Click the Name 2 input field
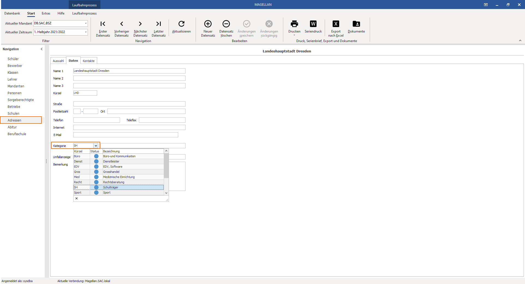Viewport: 525px width, 284px height. 129,78
